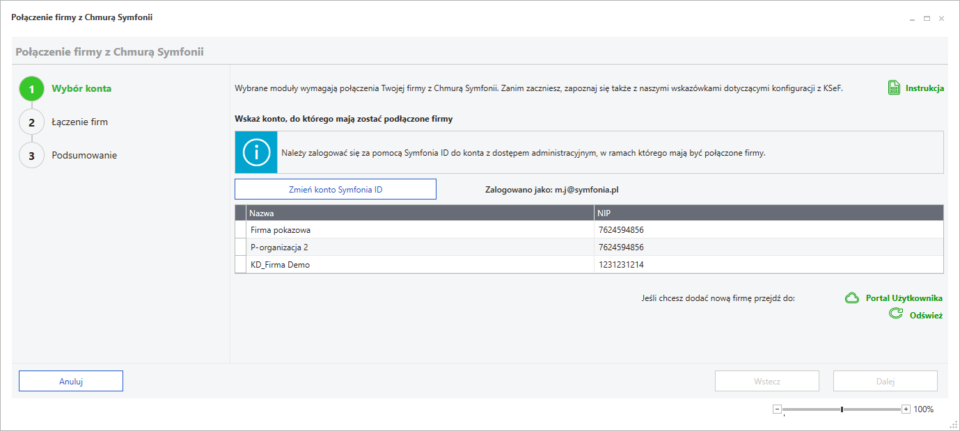This screenshot has width=960, height=431.
Task: Click the Odśwież refresh arrow icon
Action: [896, 314]
